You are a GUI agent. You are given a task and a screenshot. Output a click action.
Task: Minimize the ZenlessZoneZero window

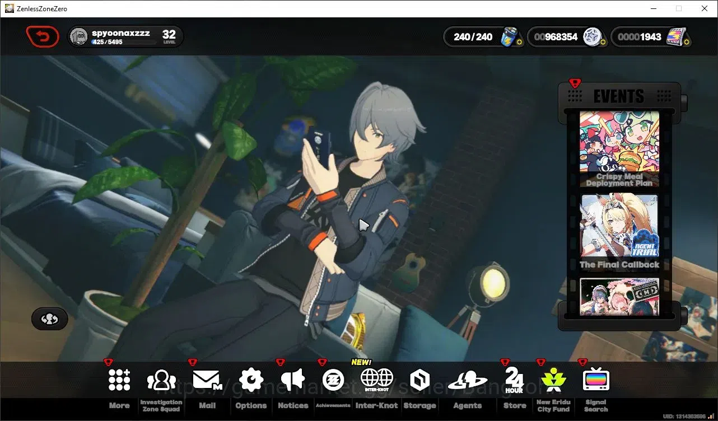653,8
